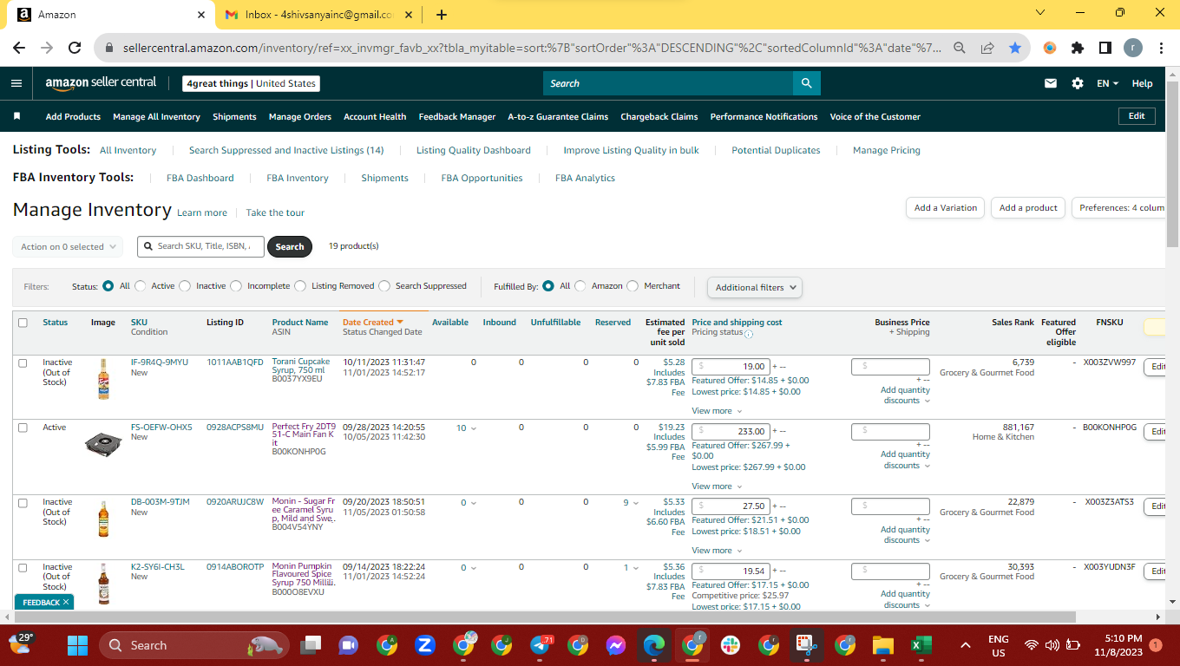This screenshot has height=666, width=1180.
Task: Open File Explorer from the taskbar
Action: click(882, 645)
